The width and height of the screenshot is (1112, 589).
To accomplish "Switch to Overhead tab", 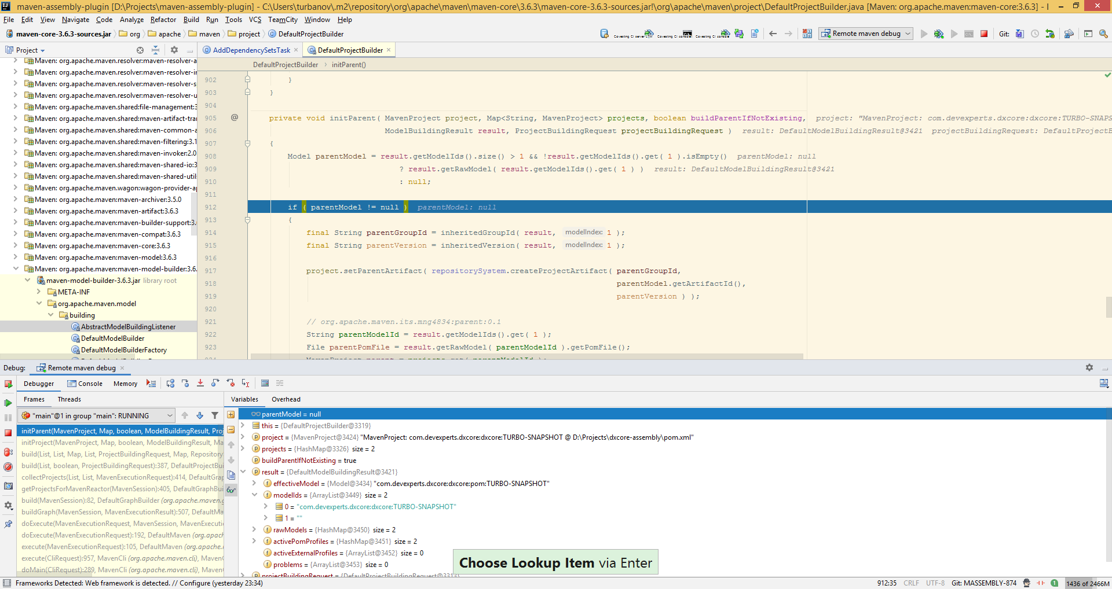I will [286, 399].
